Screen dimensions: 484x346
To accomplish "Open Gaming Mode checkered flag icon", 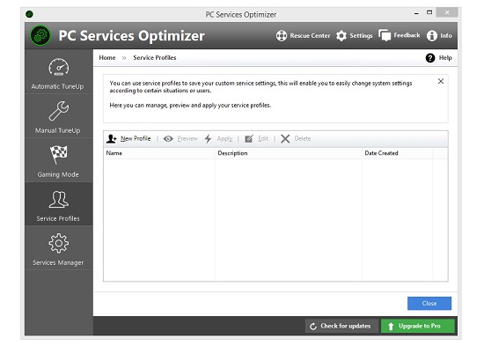I will [x=59, y=154].
